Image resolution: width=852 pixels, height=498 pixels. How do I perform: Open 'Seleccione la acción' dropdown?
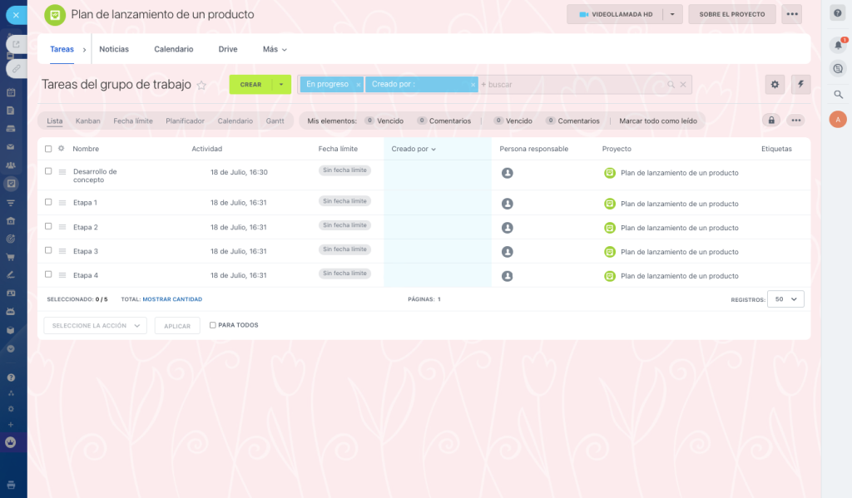[x=95, y=326]
